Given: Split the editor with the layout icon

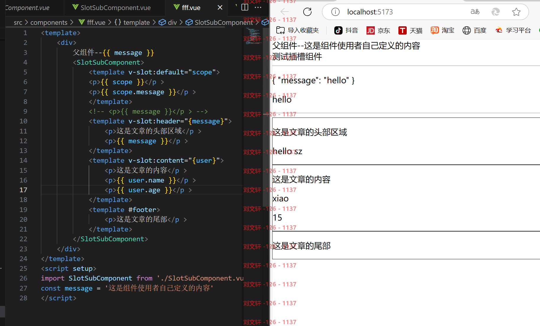Looking at the screenshot, I should coord(245,8).
